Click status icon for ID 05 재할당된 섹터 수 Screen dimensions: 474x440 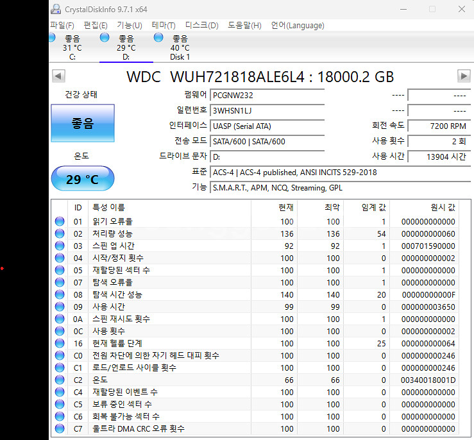(60, 270)
